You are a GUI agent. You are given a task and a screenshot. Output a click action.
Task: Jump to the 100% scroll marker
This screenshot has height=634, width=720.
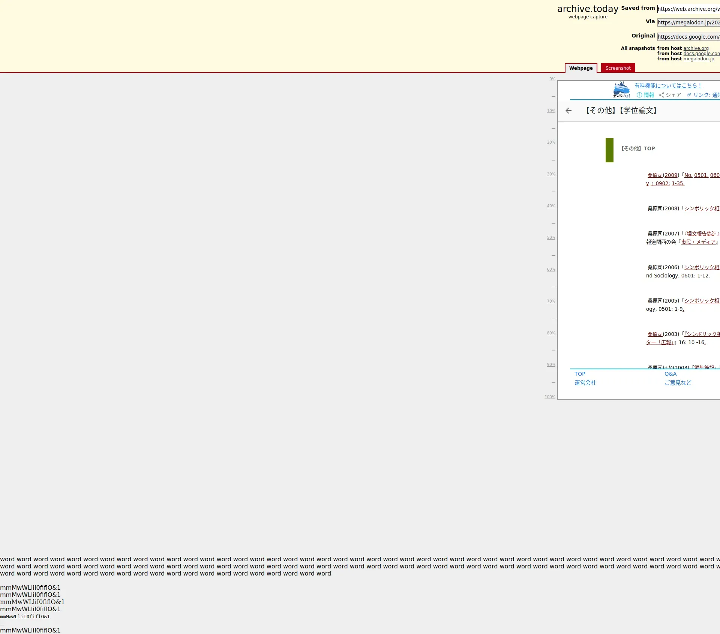(550, 397)
